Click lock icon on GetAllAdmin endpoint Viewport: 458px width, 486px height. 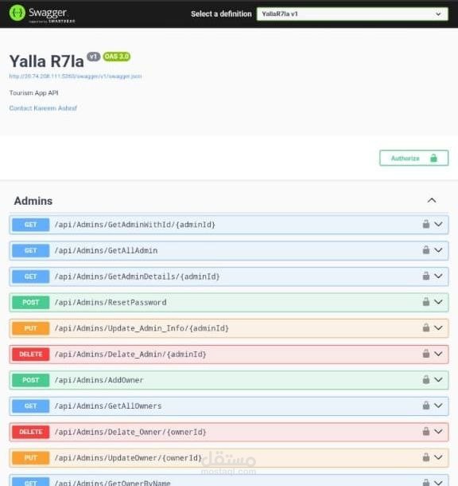[x=426, y=250]
